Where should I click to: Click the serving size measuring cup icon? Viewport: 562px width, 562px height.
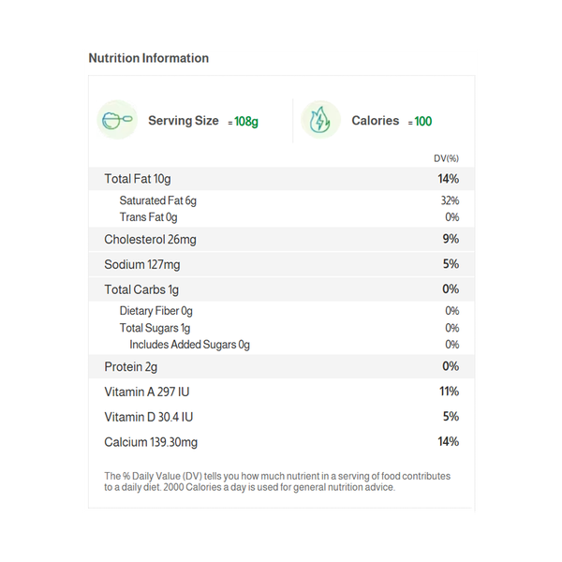[x=117, y=121]
